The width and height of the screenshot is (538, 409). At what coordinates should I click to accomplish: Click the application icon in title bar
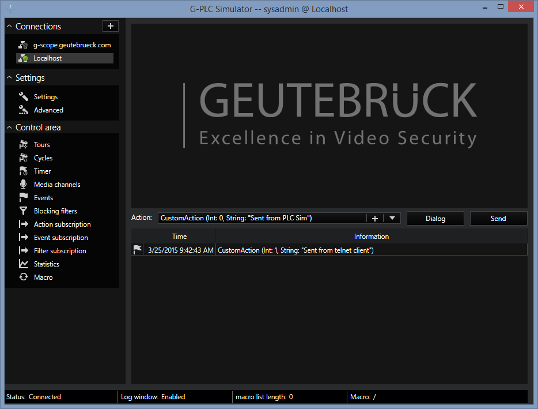(10, 9)
